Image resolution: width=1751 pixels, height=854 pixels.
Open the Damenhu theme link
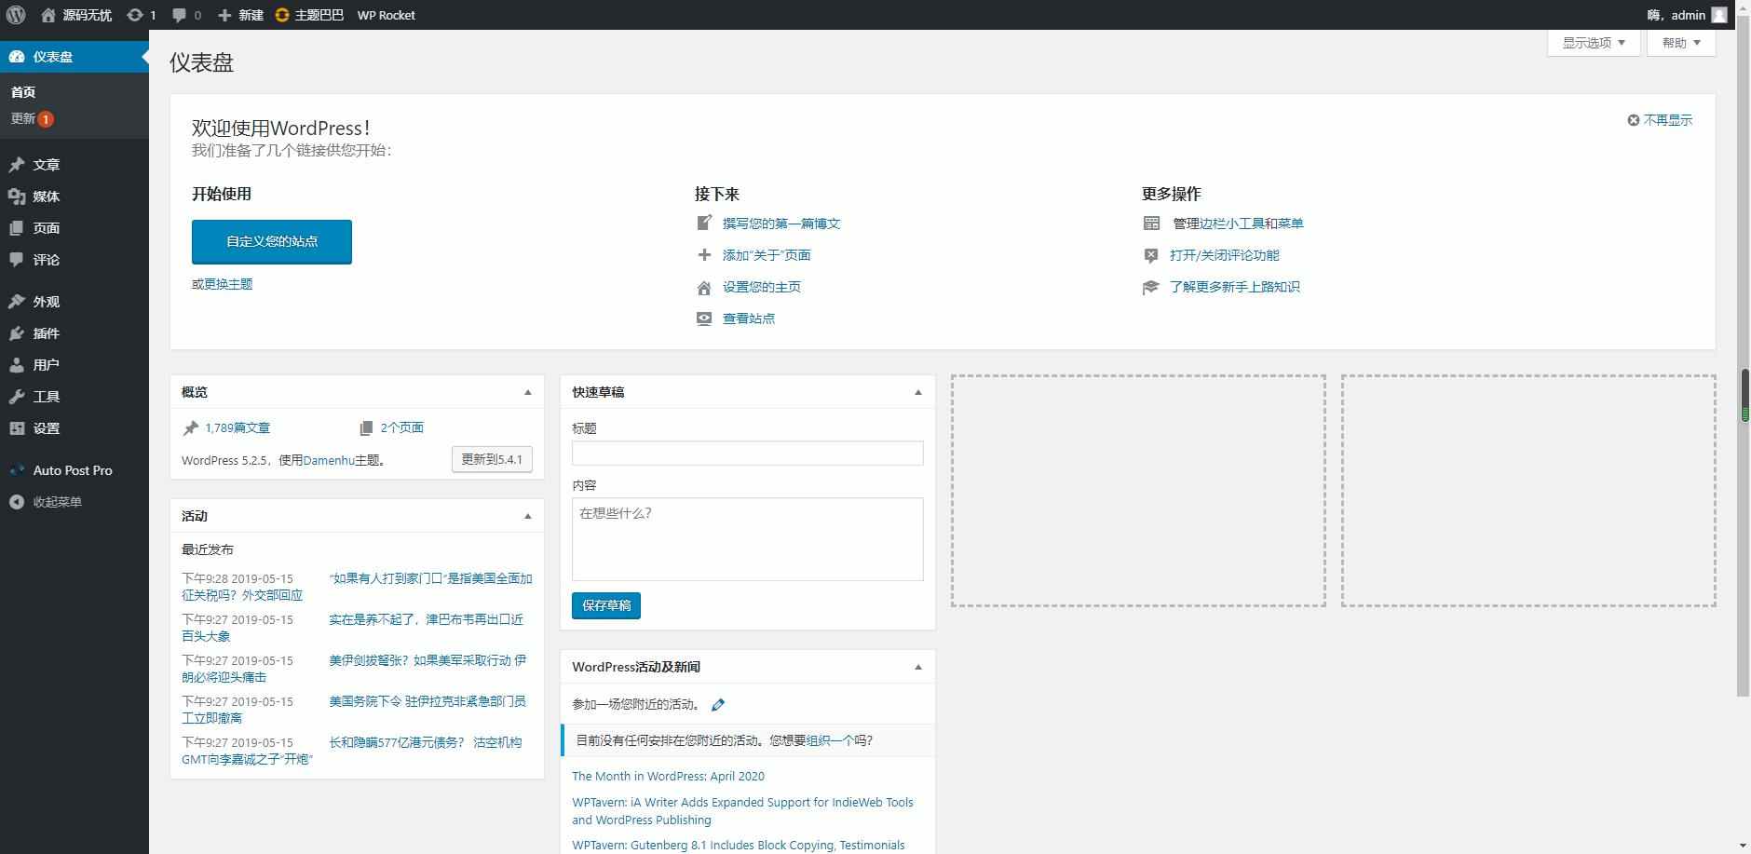(x=329, y=460)
